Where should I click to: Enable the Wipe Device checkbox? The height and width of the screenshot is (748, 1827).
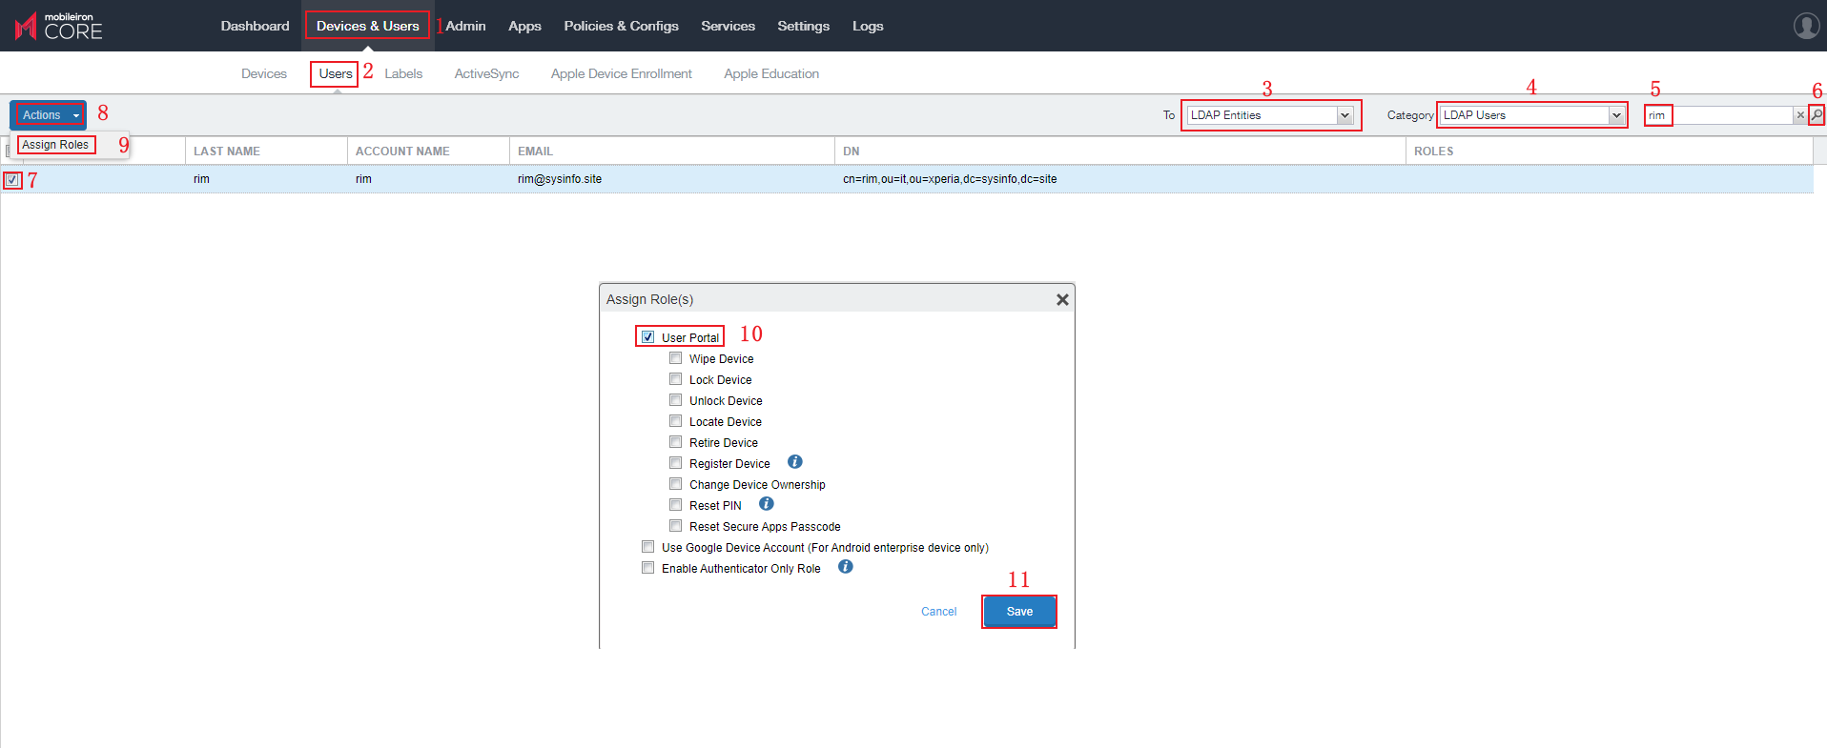(676, 358)
